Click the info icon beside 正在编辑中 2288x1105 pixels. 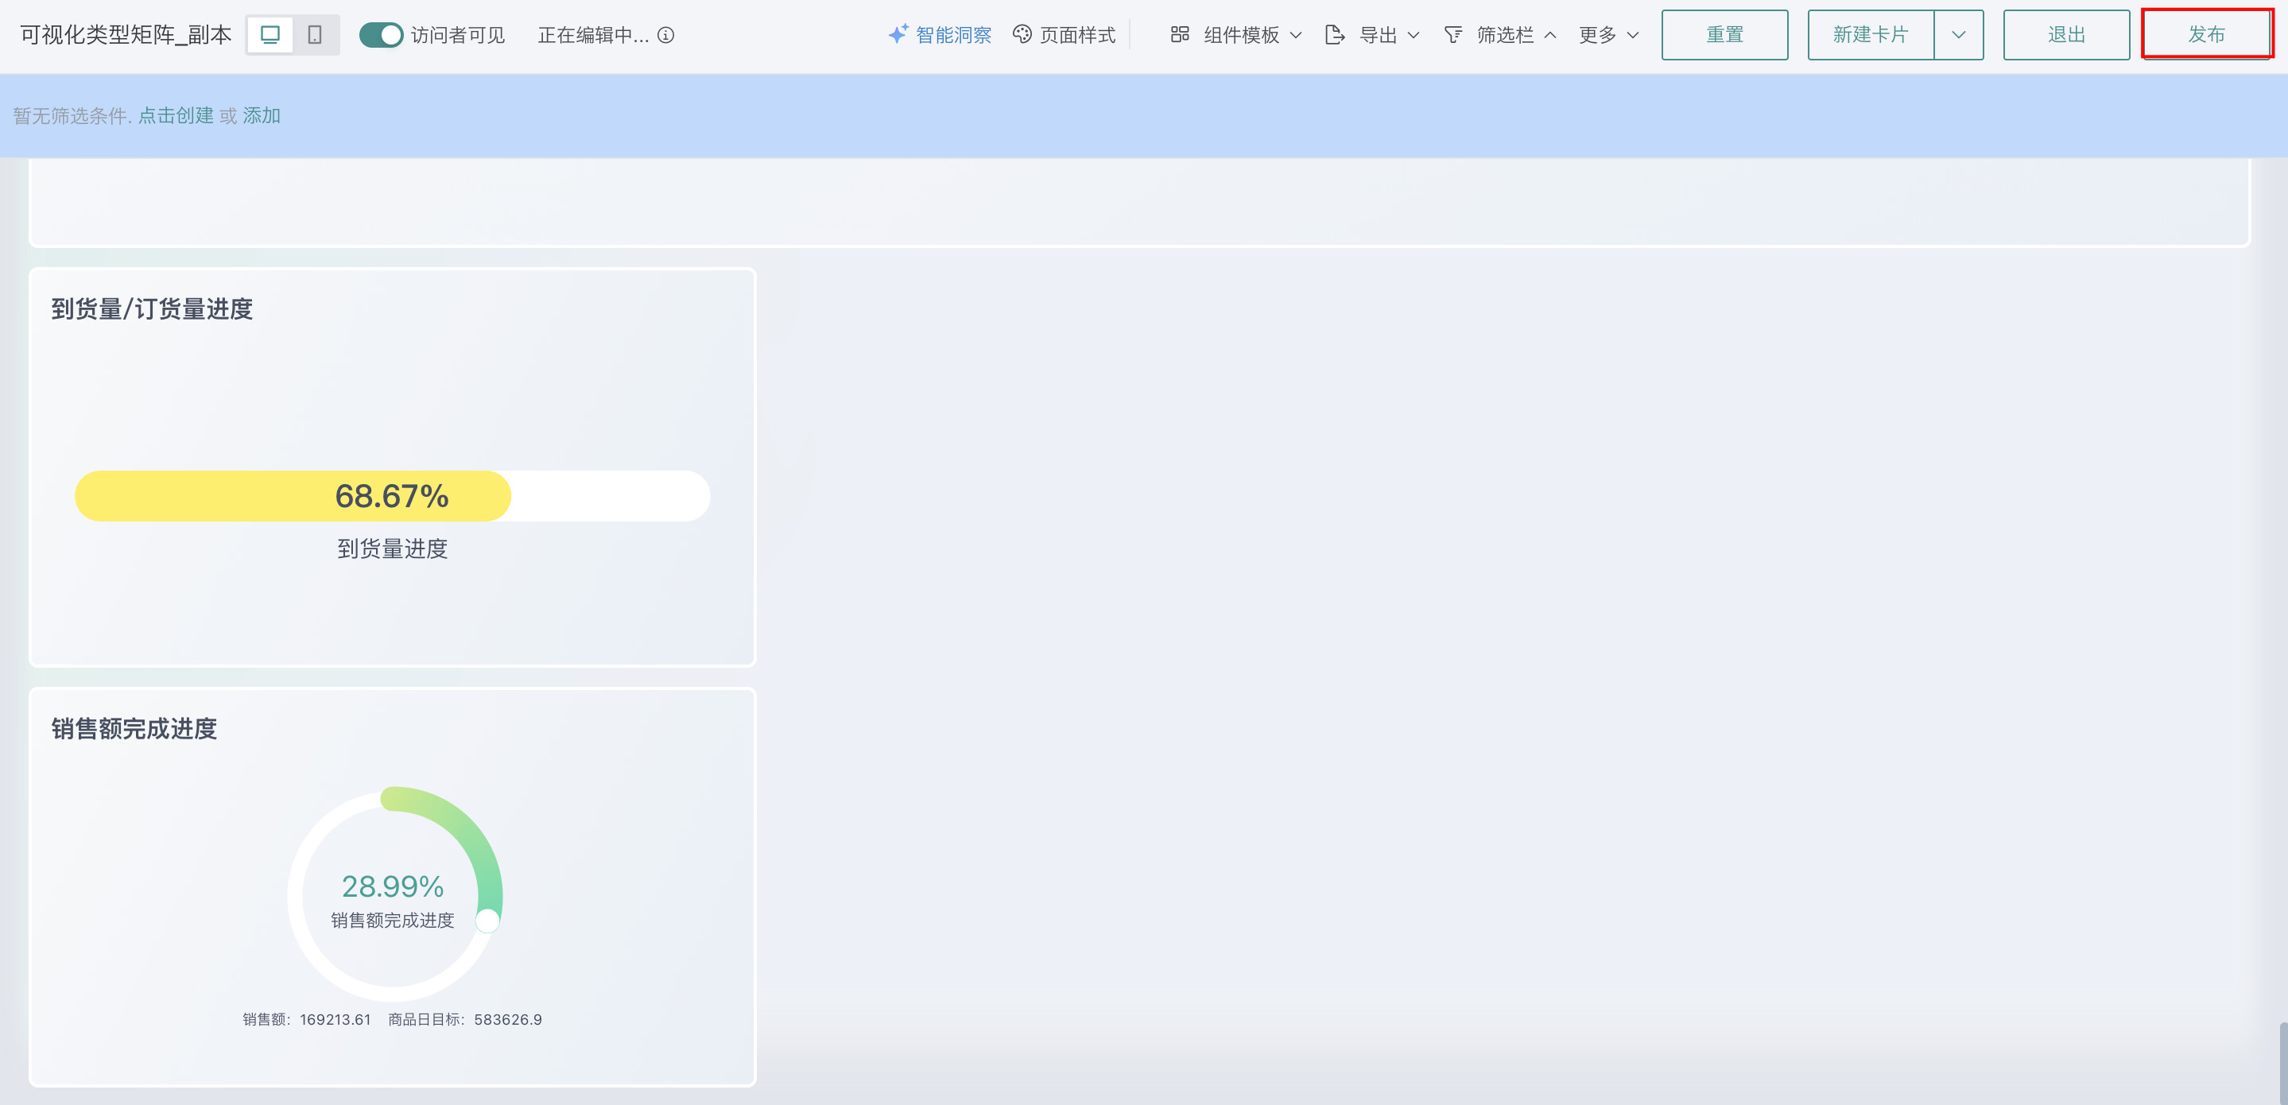click(x=666, y=35)
